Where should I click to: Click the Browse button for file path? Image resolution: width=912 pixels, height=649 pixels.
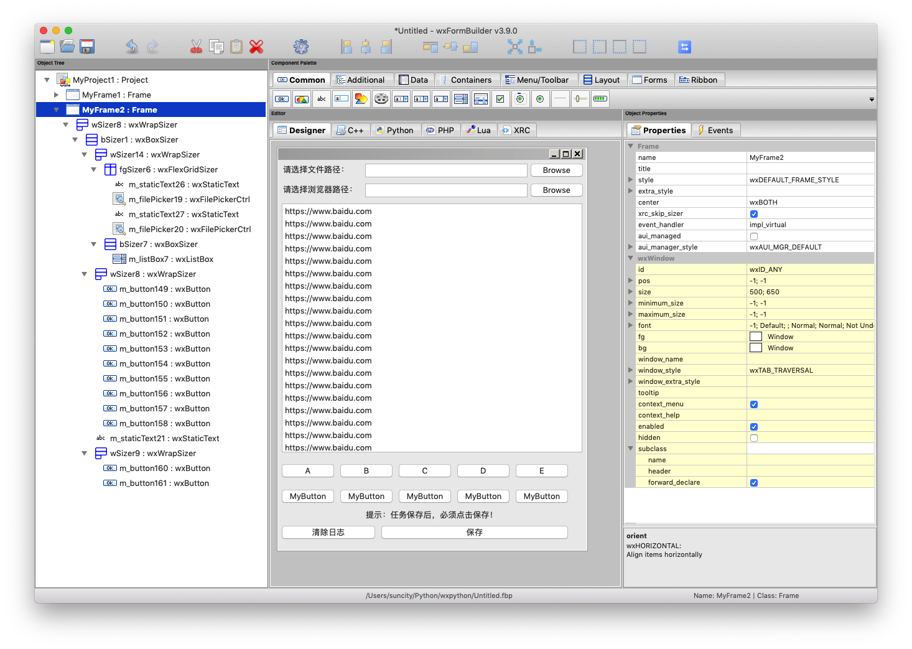tap(556, 170)
